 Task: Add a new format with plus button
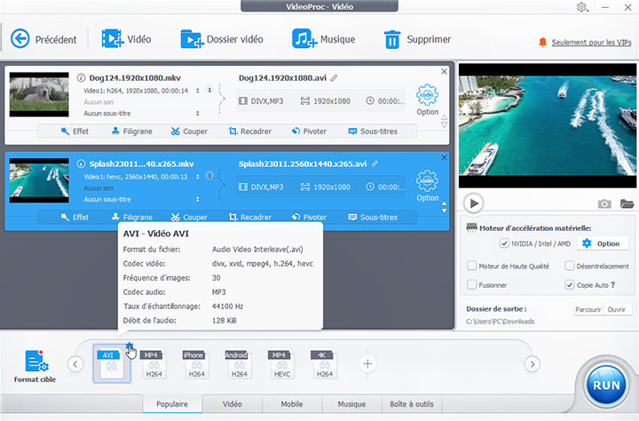367,363
